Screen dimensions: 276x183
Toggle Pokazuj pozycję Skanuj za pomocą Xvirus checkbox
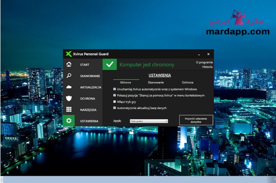pyautogui.click(x=115, y=95)
